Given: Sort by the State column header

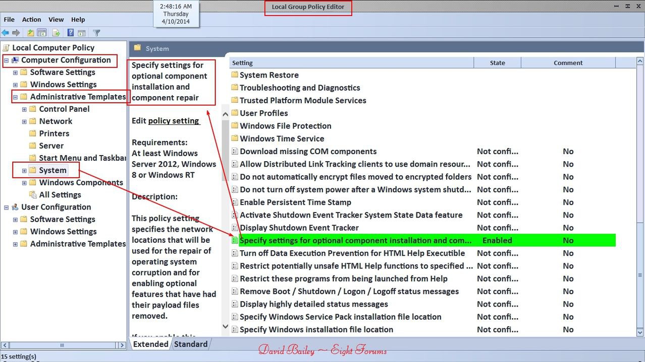Looking at the screenshot, I should [498, 63].
